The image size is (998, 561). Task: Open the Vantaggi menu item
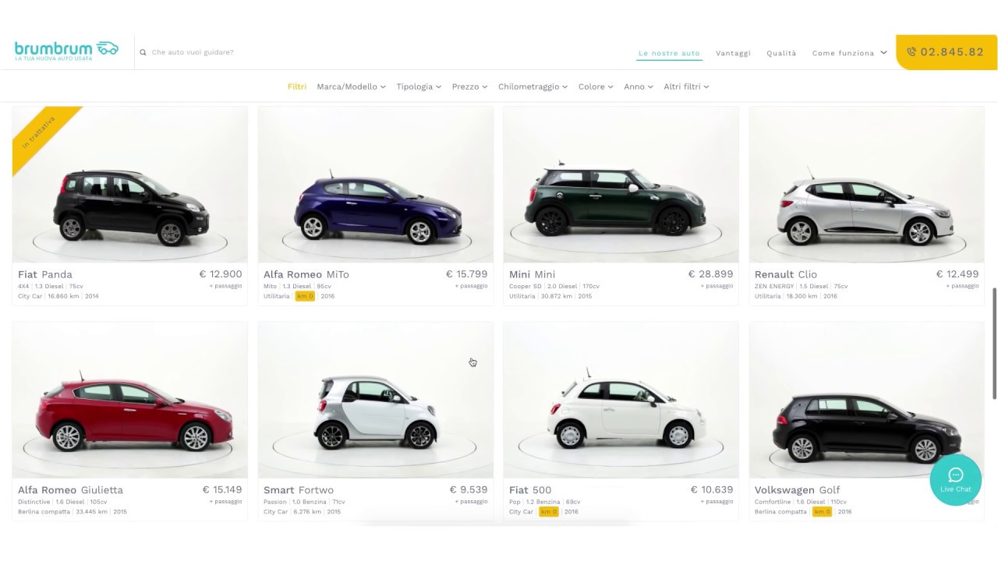pos(733,53)
